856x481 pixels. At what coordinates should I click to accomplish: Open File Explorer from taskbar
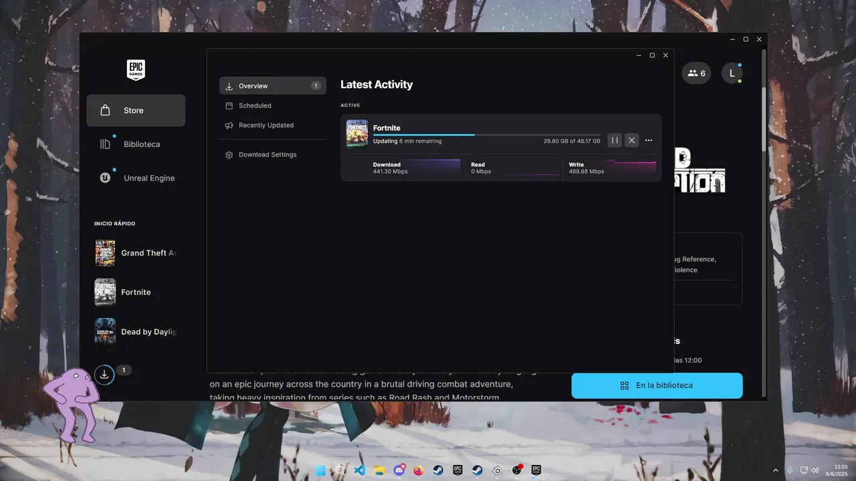click(379, 470)
